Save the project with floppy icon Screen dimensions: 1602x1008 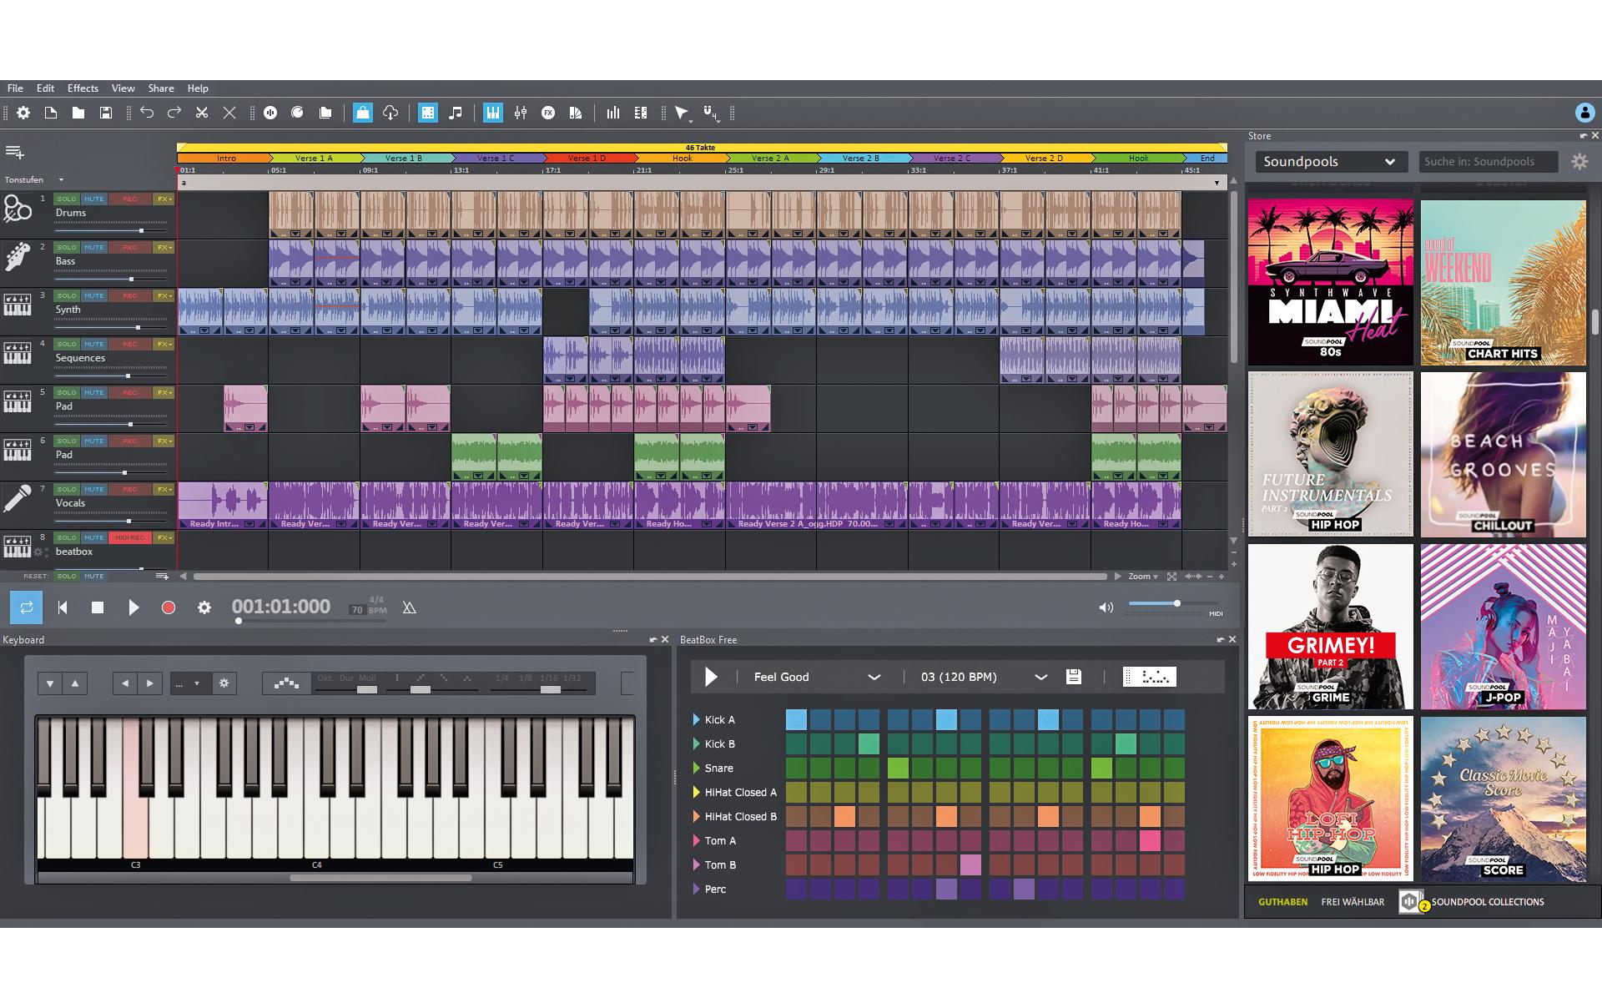tap(106, 113)
